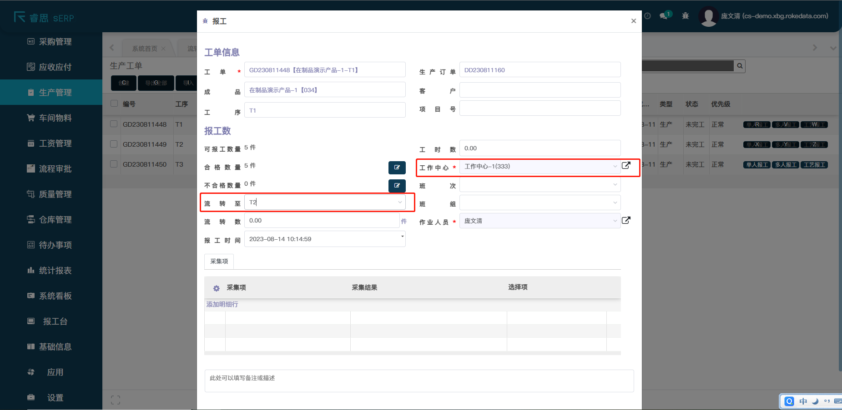Click the remarks text field at the bottom
Viewport: 842px width, 410px height.
click(x=418, y=380)
